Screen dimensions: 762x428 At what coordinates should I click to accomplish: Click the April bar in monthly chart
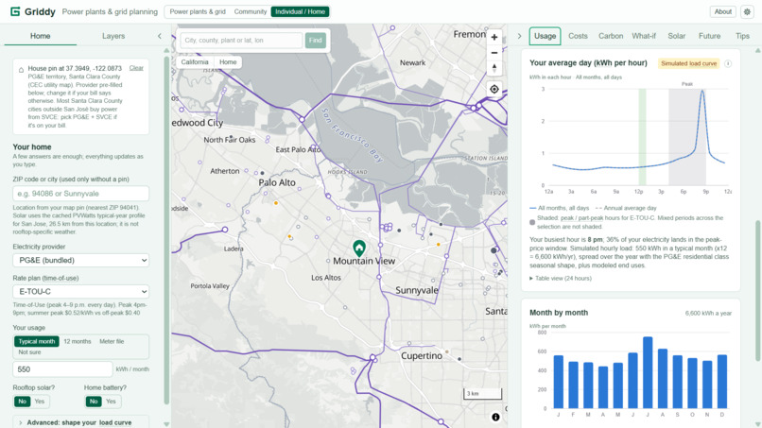(603, 387)
